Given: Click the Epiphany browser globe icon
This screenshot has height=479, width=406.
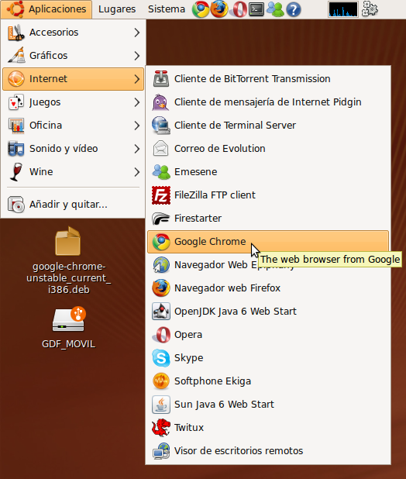Looking at the screenshot, I should pyautogui.click(x=161, y=265).
